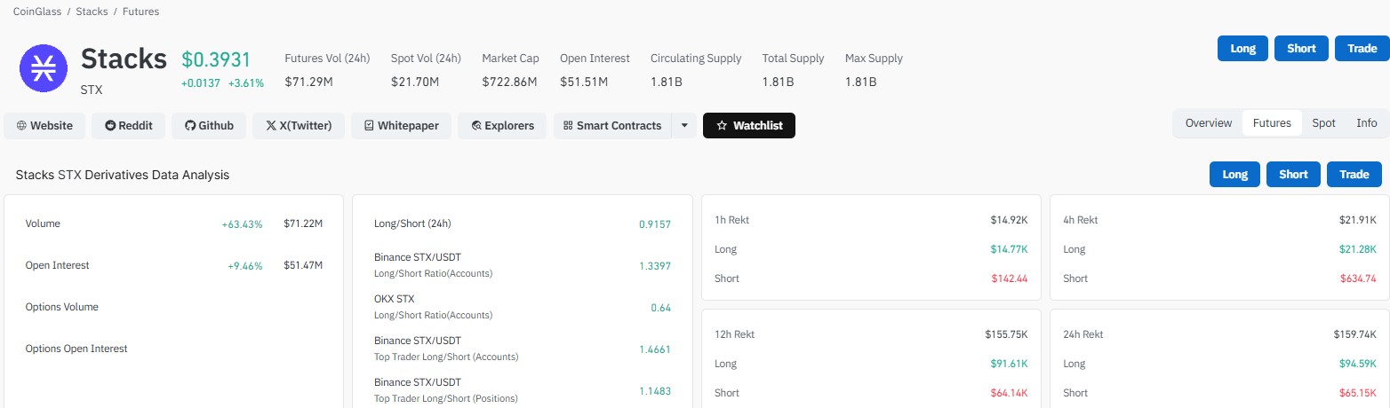
Task: Click the 24h Rekt $159.74K total
Action: [1355, 334]
